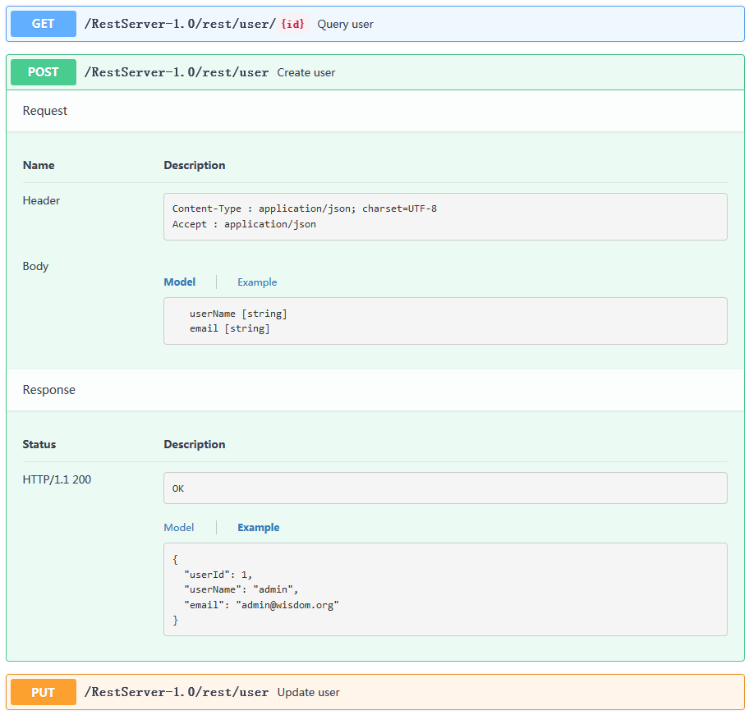Viewport: 749px width, 715px height.
Task: Click the Description column header in Response table
Action: click(x=195, y=444)
